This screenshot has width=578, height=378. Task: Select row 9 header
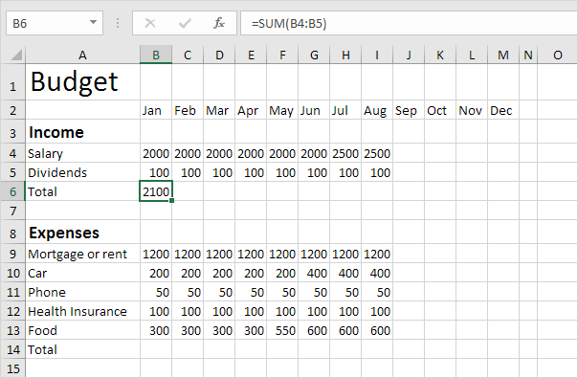[12, 254]
